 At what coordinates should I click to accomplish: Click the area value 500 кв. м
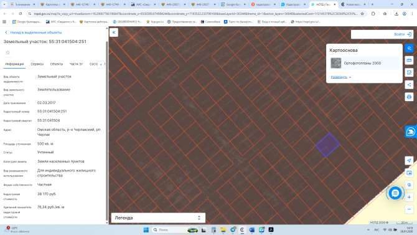tap(45, 143)
